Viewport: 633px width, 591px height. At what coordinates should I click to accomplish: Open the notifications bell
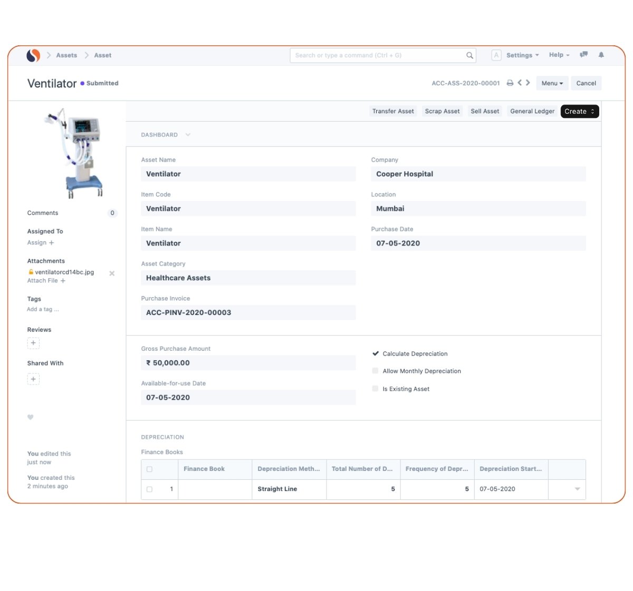[601, 55]
